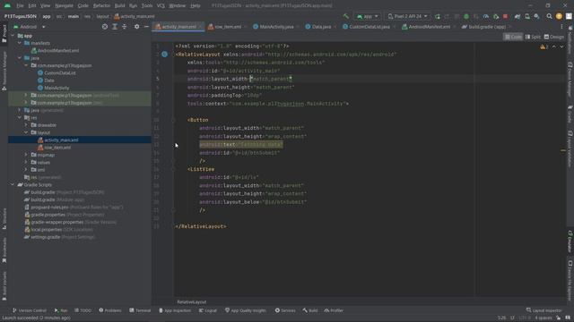Open the Build tool window button

(x=310, y=310)
